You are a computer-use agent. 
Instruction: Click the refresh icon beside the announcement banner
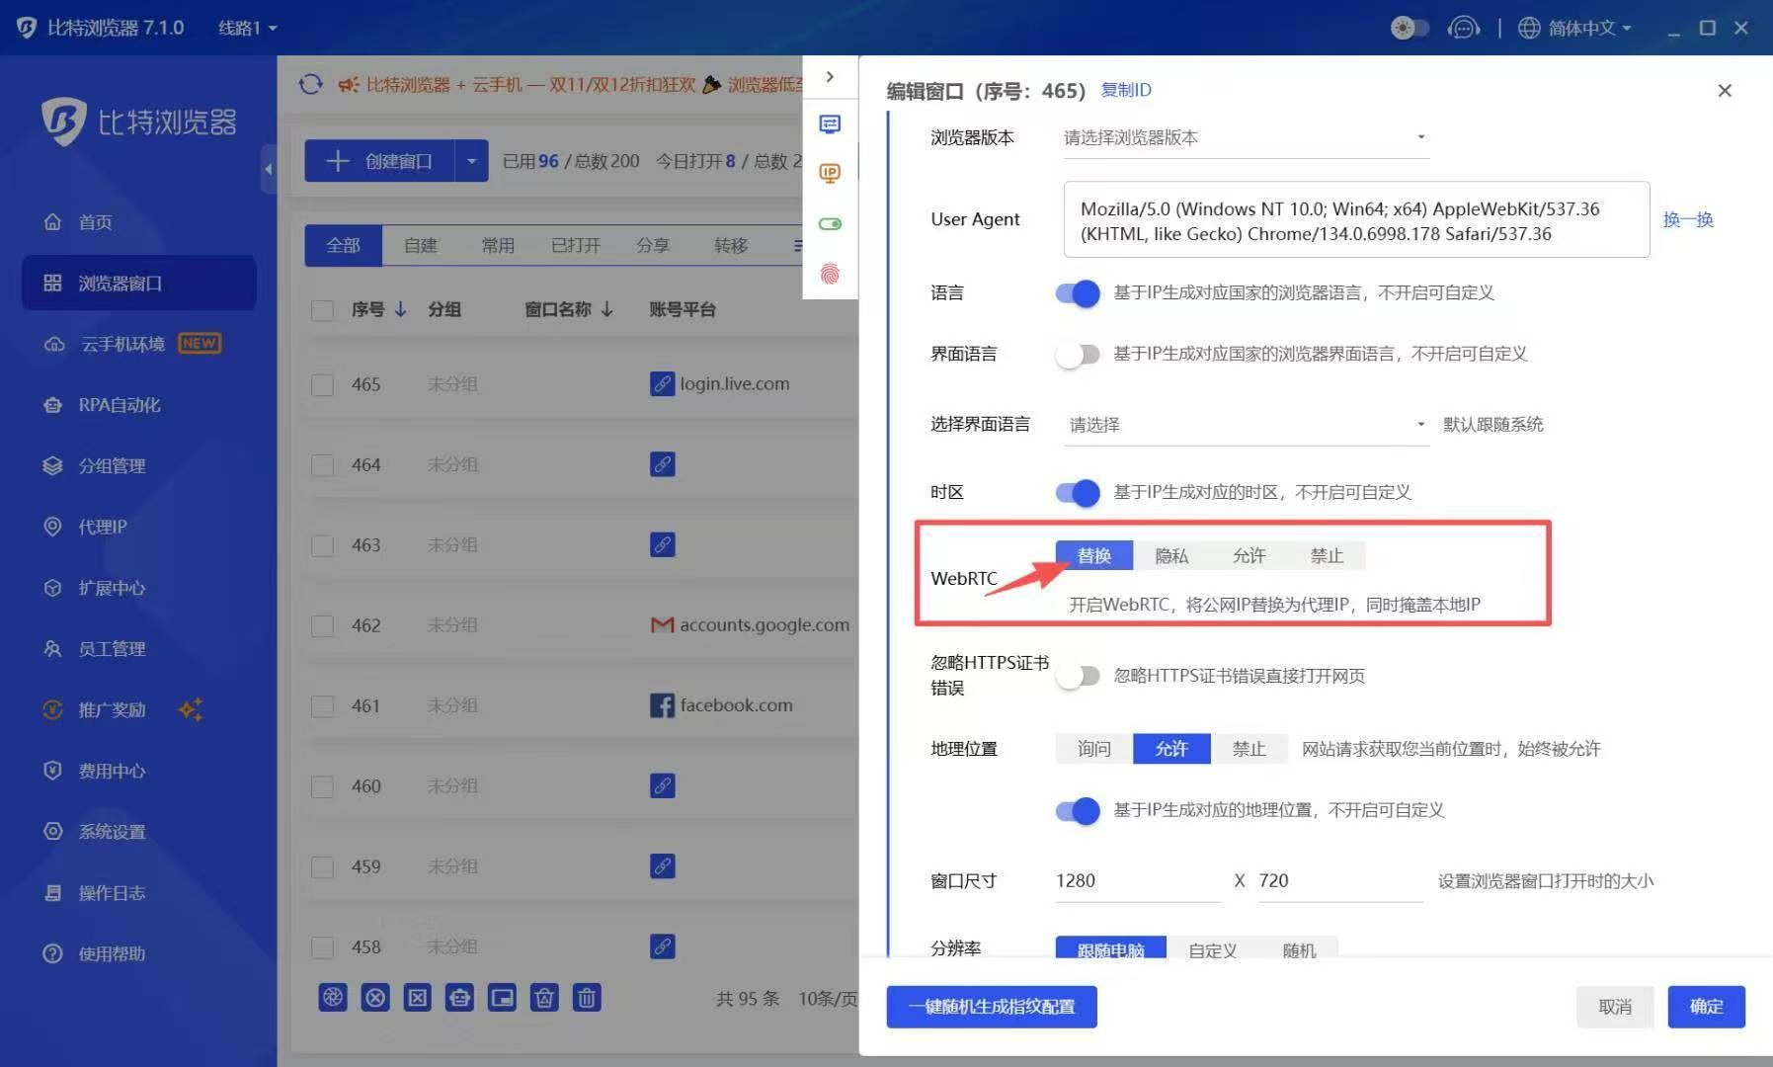point(311,84)
